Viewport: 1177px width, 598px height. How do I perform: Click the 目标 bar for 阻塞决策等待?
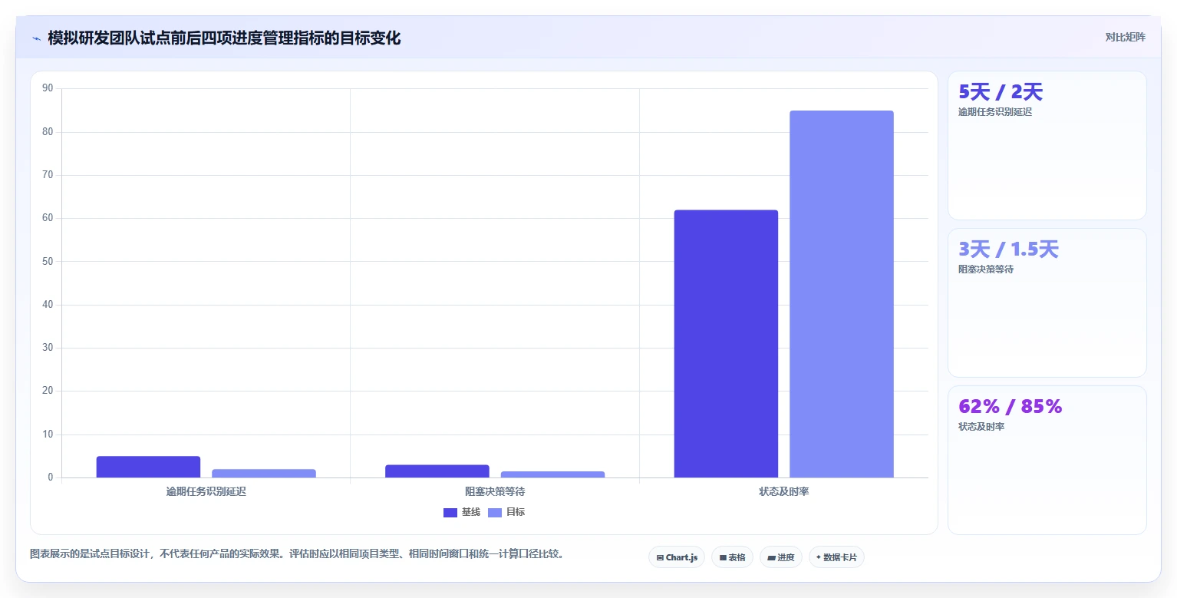pyautogui.click(x=552, y=474)
